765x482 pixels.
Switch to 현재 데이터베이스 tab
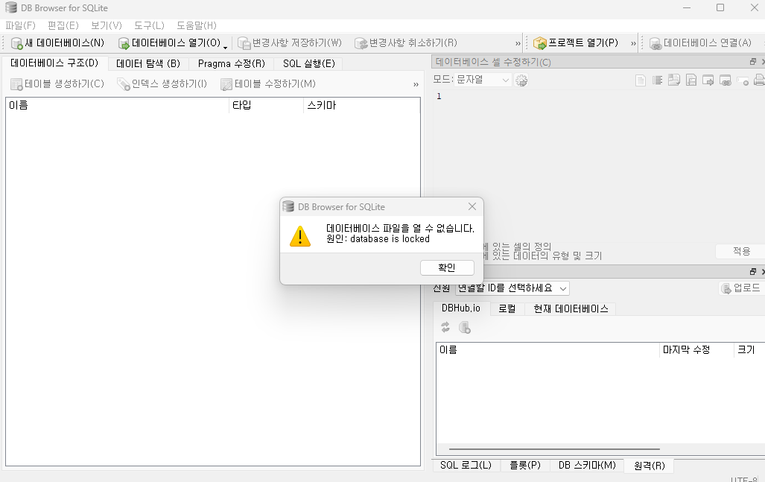pyautogui.click(x=571, y=309)
